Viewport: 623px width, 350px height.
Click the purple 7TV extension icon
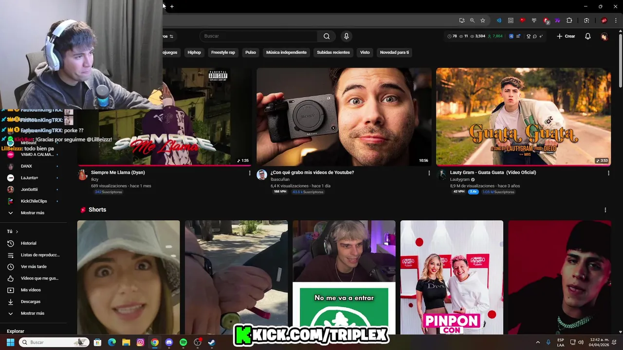click(x=557, y=20)
